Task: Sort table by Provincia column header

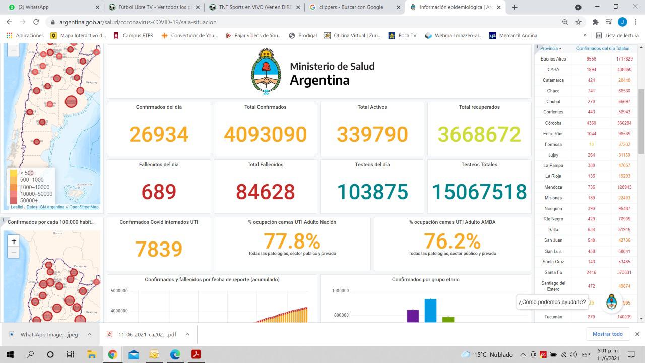Action: tap(550, 48)
